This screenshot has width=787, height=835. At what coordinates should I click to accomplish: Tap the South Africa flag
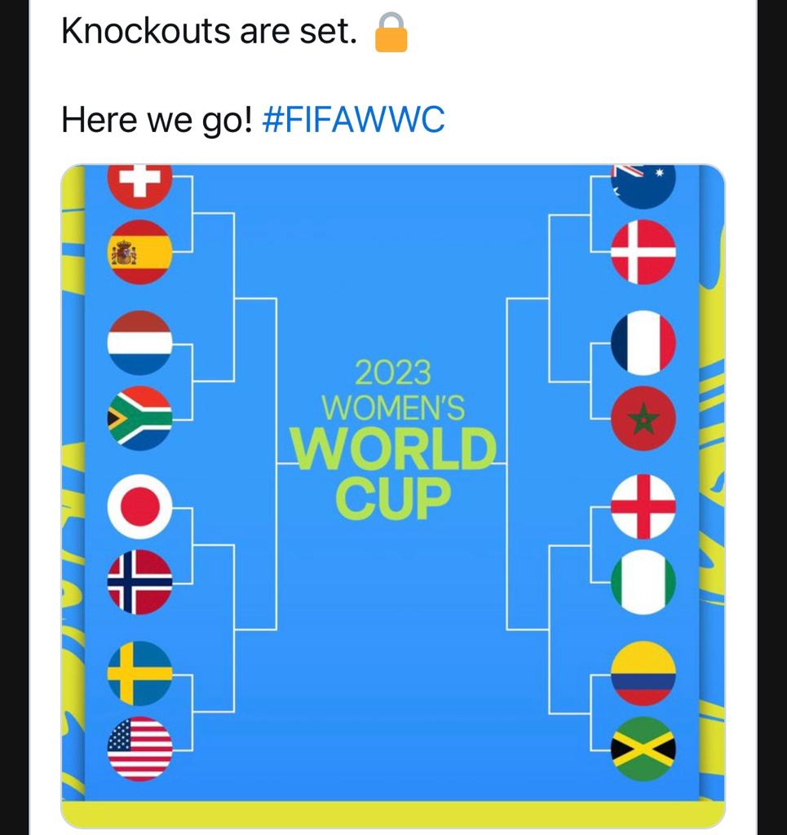click(x=139, y=418)
